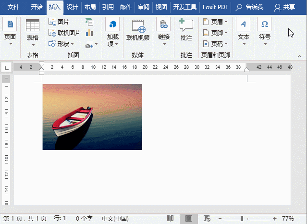Click the screenshot camera icon
Screen dimensions: 307x224
[x=89, y=44]
